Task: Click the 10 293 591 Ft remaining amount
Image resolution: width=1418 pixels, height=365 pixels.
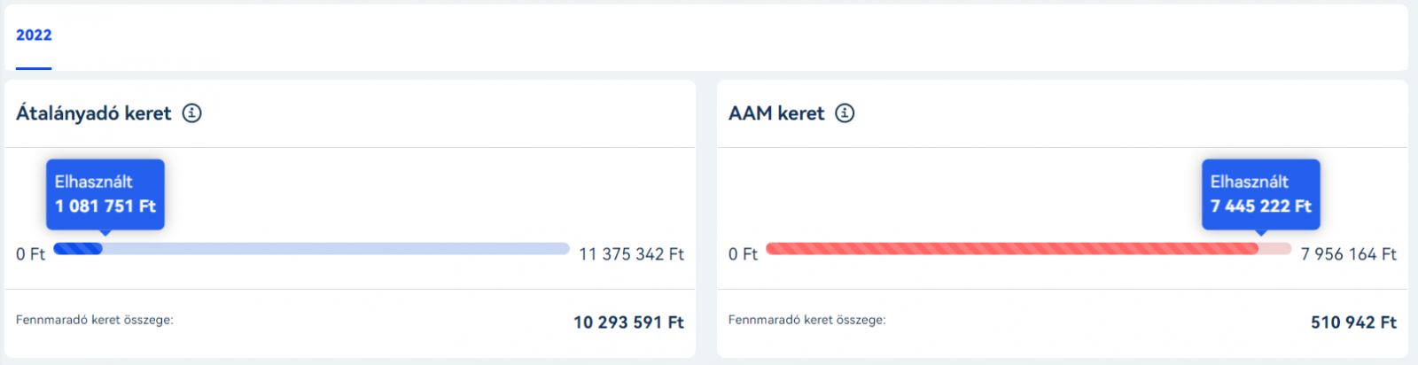Action: (628, 322)
